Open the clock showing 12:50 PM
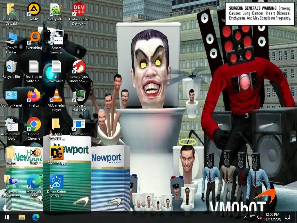The height and width of the screenshot is (223, 297). coord(272,217)
